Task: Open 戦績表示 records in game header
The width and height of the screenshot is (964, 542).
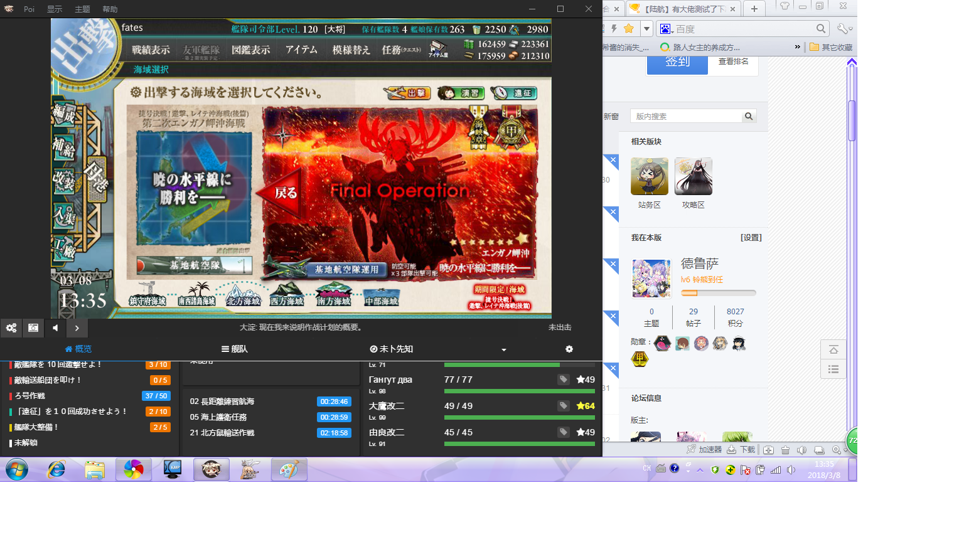Action: coord(151,50)
